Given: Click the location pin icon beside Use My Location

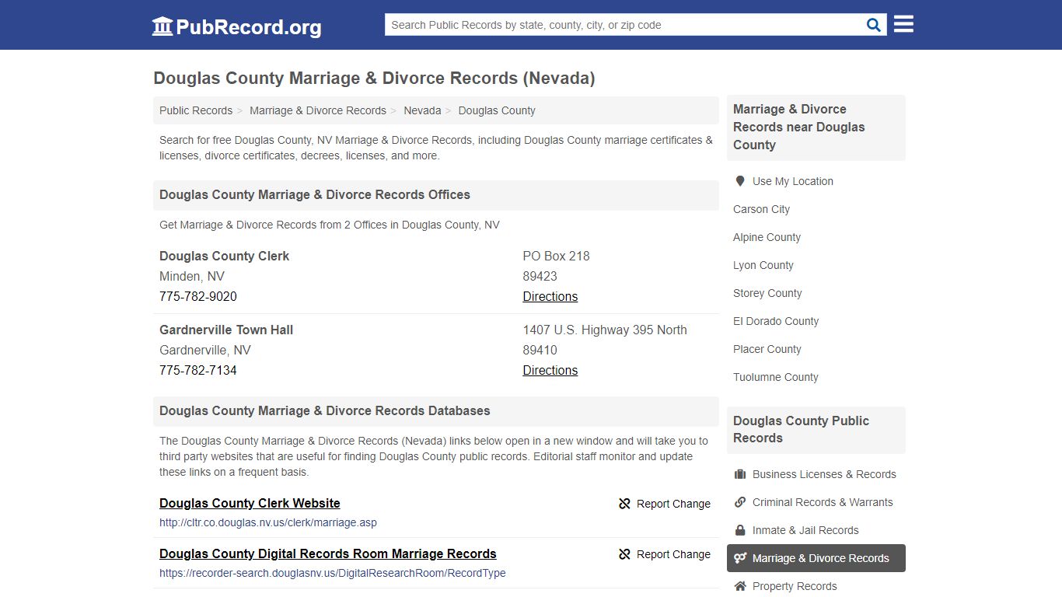Looking at the screenshot, I should (740, 181).
